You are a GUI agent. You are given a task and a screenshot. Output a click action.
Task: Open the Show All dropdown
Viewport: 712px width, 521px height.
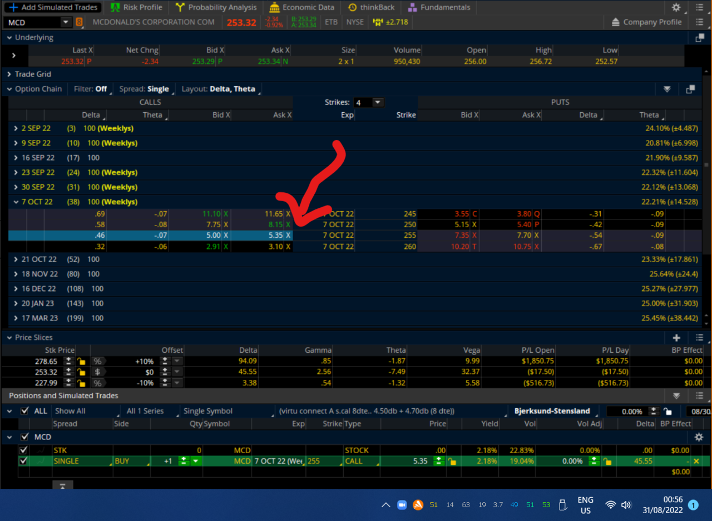pos(87,411)
